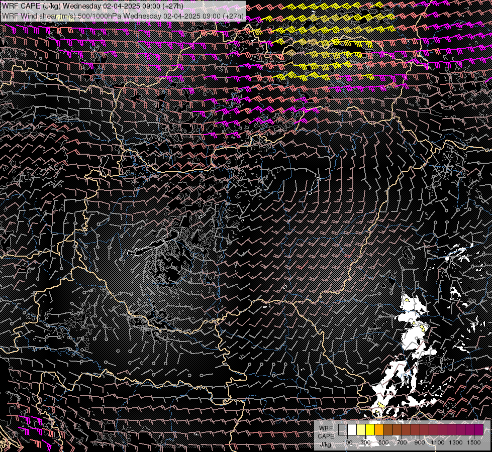Click the "1100" legend value
The width and height of the screenshot is (492, 452).
tap(437, 442)
